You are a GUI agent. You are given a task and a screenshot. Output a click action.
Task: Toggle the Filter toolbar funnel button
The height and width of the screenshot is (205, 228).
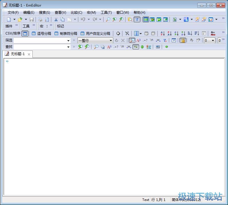pyautogui.click(x=137, y=19)
